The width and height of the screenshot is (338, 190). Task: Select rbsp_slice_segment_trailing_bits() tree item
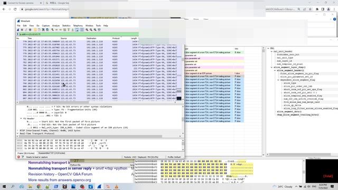pyautogui.click(x=298, y=115)
